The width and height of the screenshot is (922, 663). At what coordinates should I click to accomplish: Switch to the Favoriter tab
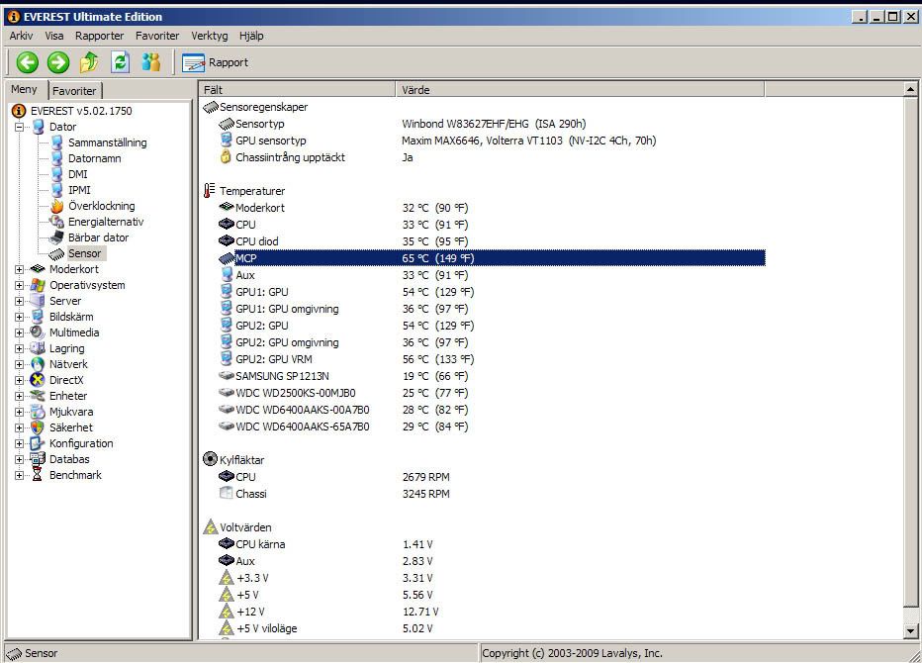(74, 91)
